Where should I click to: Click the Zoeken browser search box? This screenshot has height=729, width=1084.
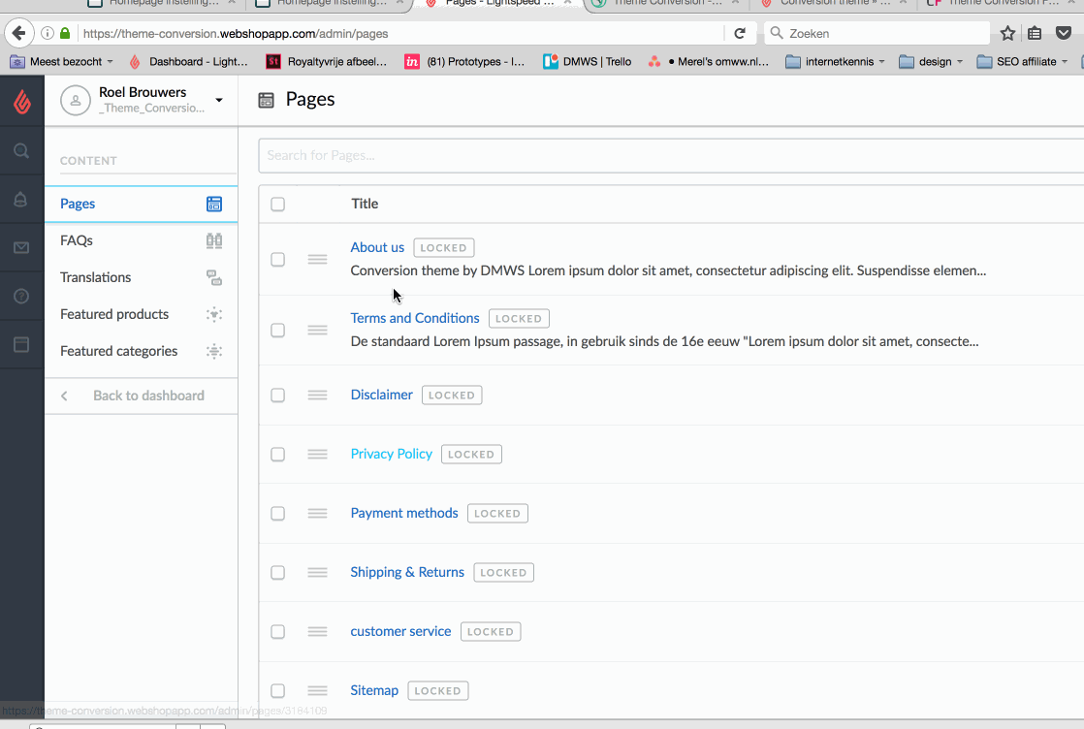[x=877, y=33]
